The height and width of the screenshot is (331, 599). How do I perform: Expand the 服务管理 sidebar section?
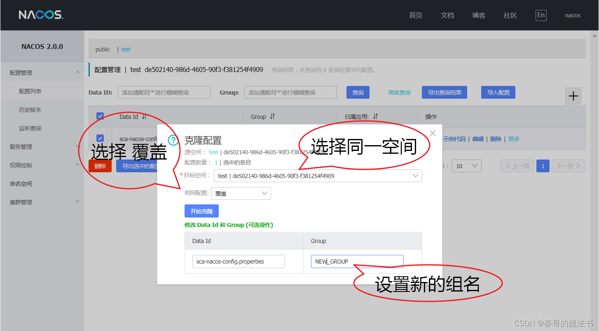coord(77,146)
